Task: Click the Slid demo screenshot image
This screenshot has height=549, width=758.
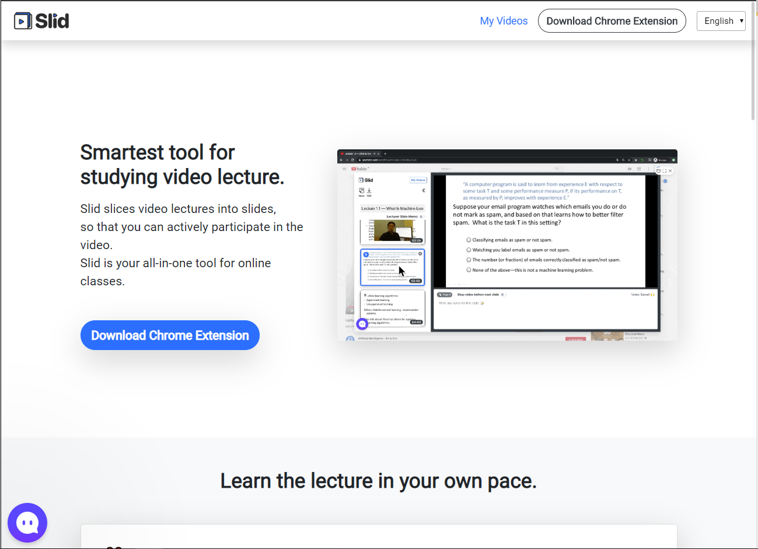Action: (x=507, y=245)
